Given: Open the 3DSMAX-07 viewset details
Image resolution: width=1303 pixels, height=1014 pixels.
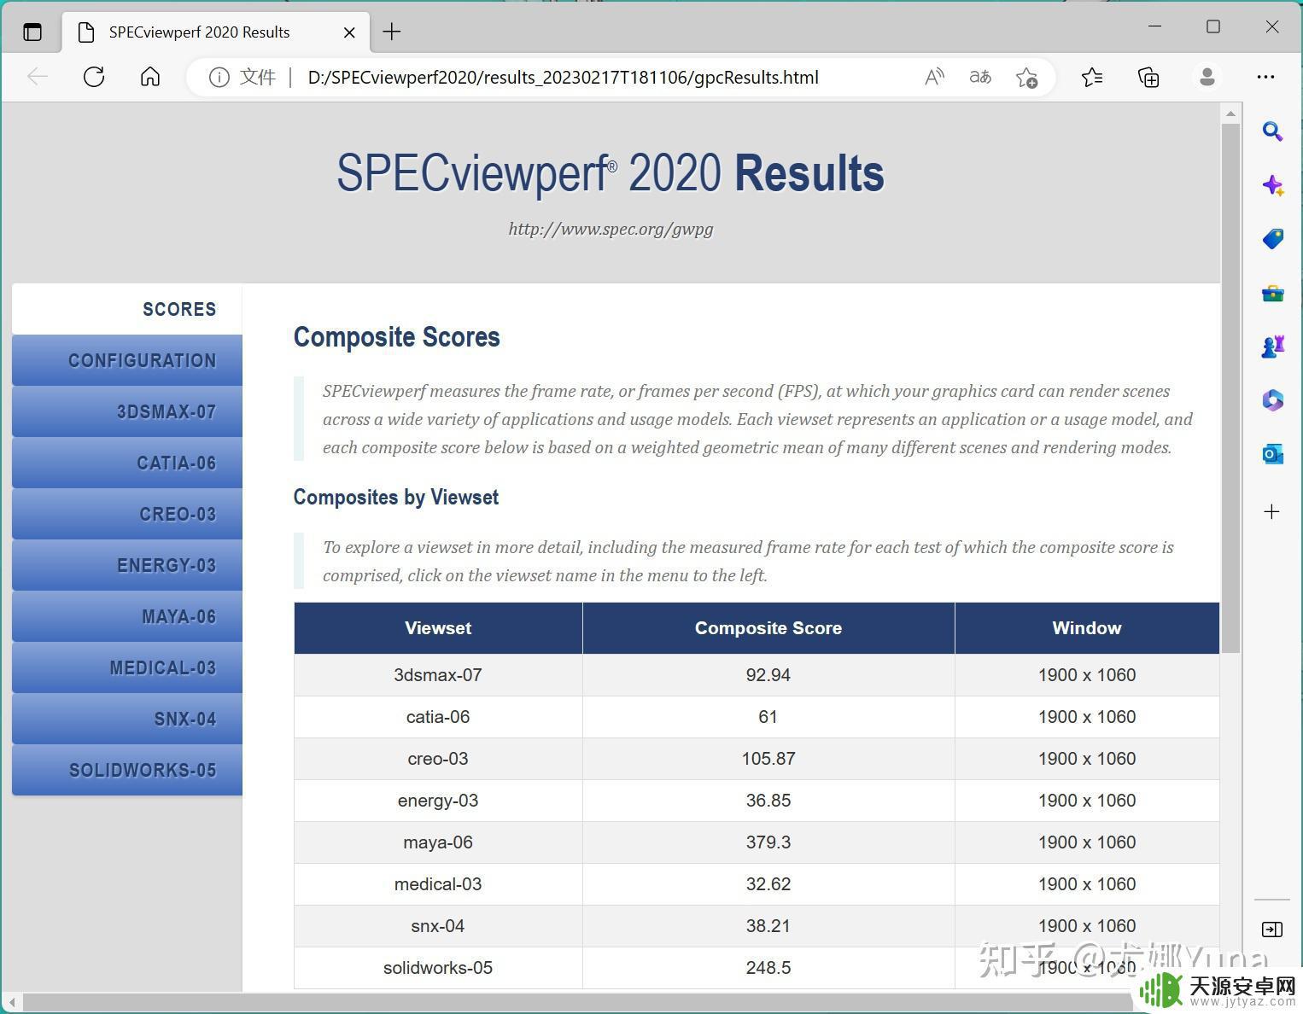Looking at the screenshot, I should 127,411.
